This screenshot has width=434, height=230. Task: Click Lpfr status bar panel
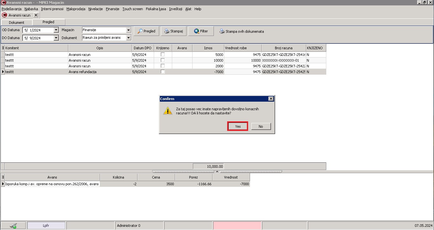(x=46, y=226)
